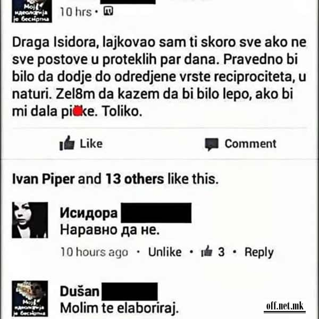
Task: Tap the thumbs-up icon beside the count 3
Action: pos(207,251)
